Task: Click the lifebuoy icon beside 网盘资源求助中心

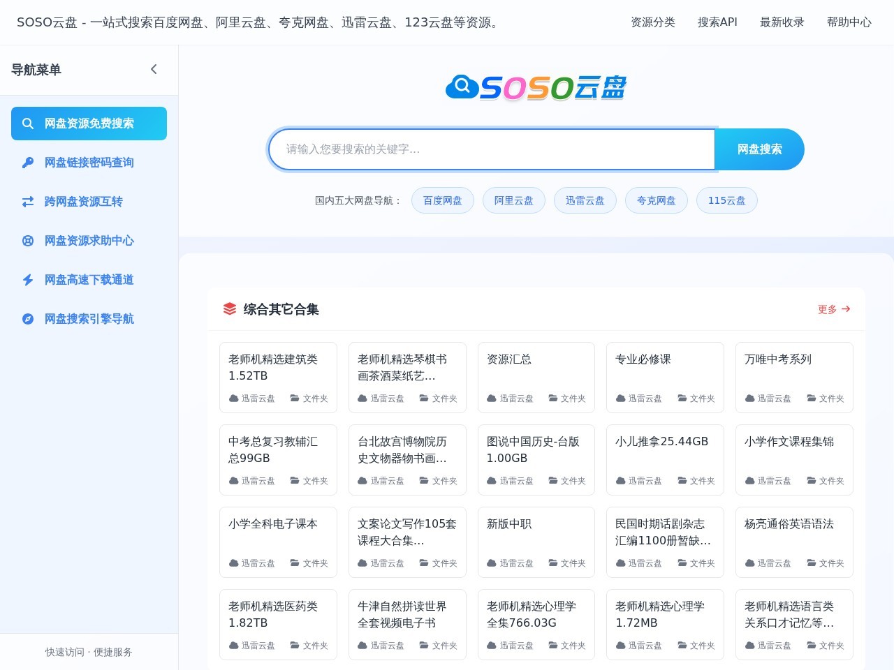Action: [28, 241]
